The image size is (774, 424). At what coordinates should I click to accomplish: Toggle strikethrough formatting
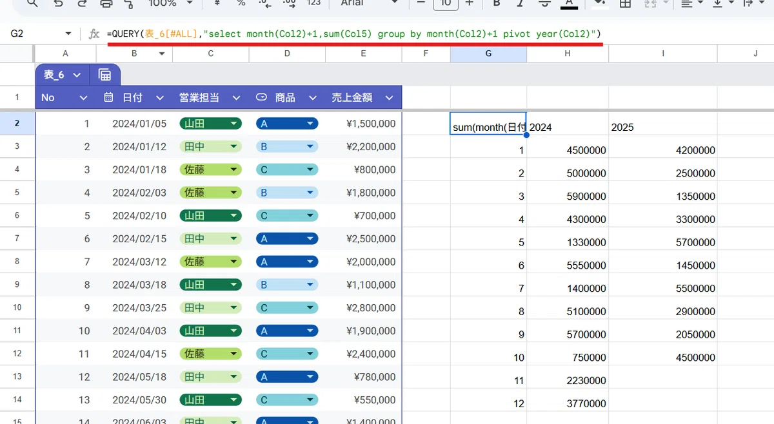click(544, 3)
